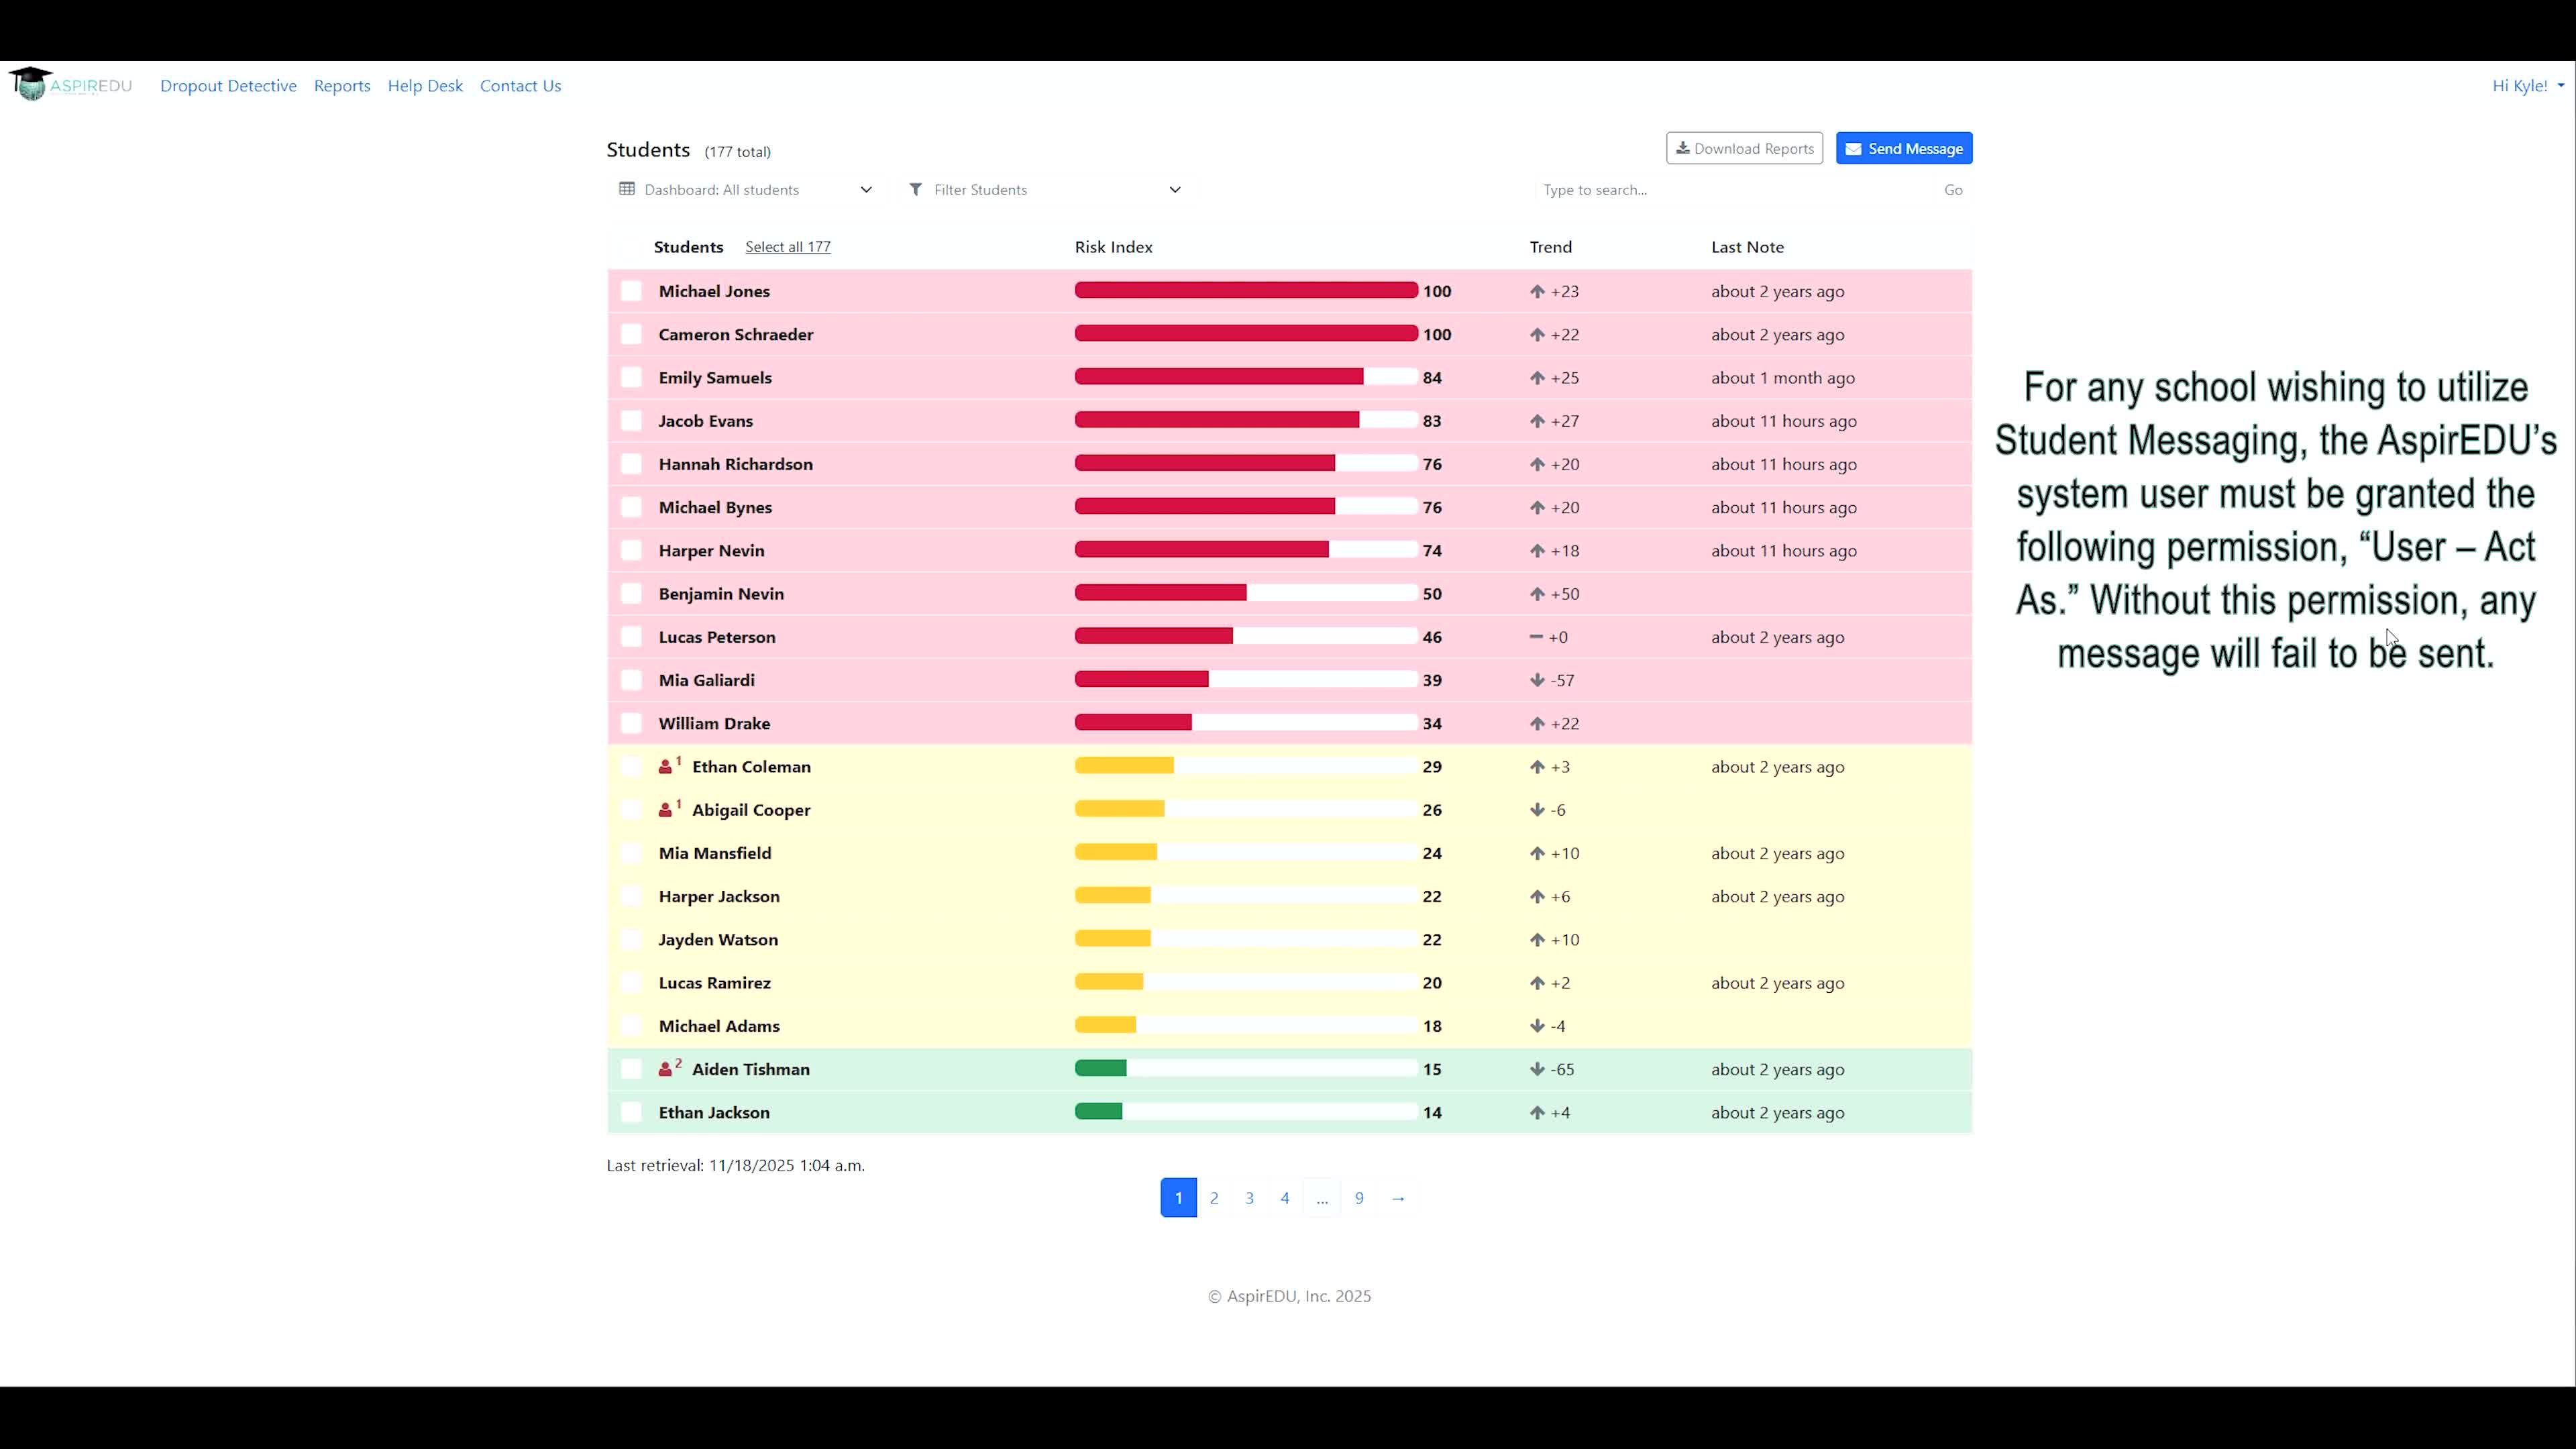Click the table grid icon in Dashboard selector
The image size is (2576, 1449).
point(627,189)
